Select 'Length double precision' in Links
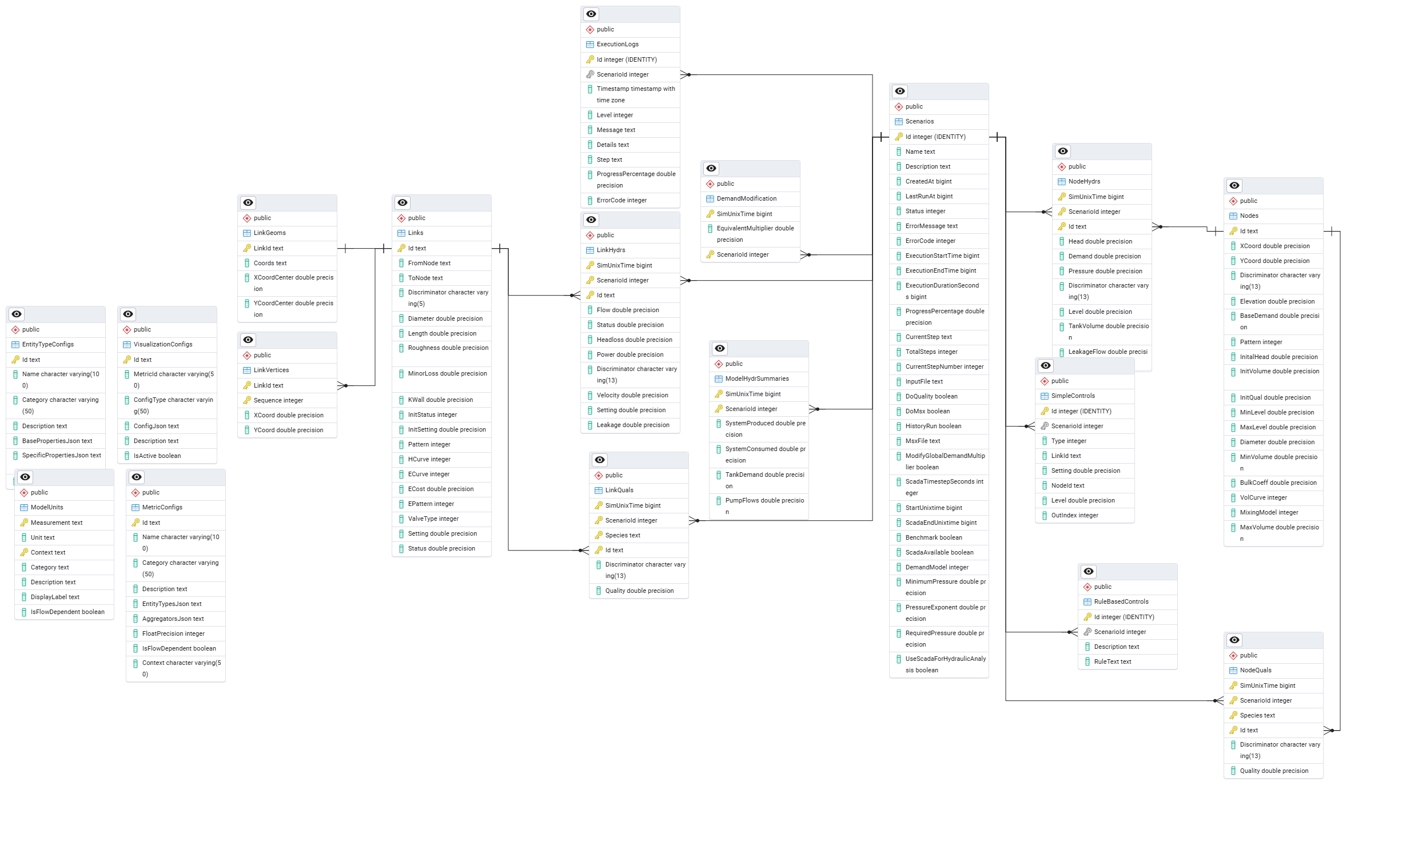Viewport: 1426px width, 865px height. [x=441, y=334]
